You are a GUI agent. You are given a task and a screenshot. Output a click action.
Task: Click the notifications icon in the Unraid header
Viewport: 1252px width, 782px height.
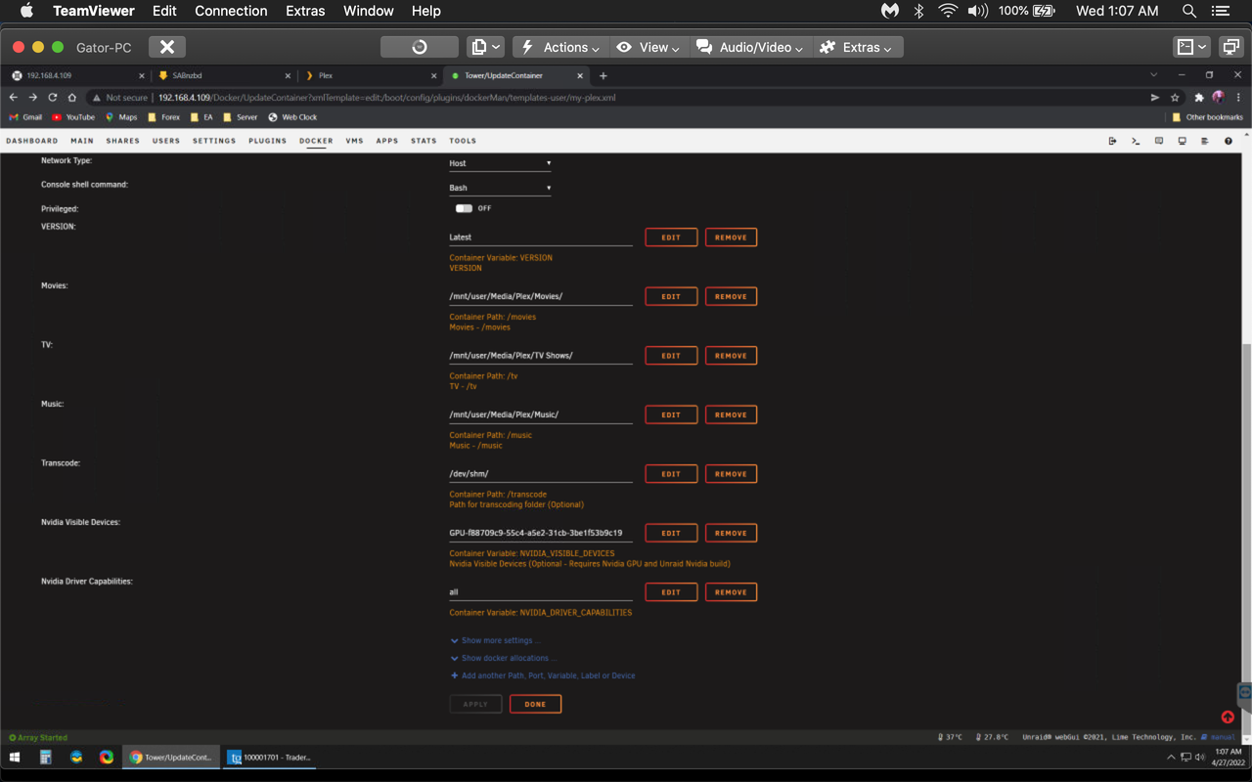tap(1159, 140)
